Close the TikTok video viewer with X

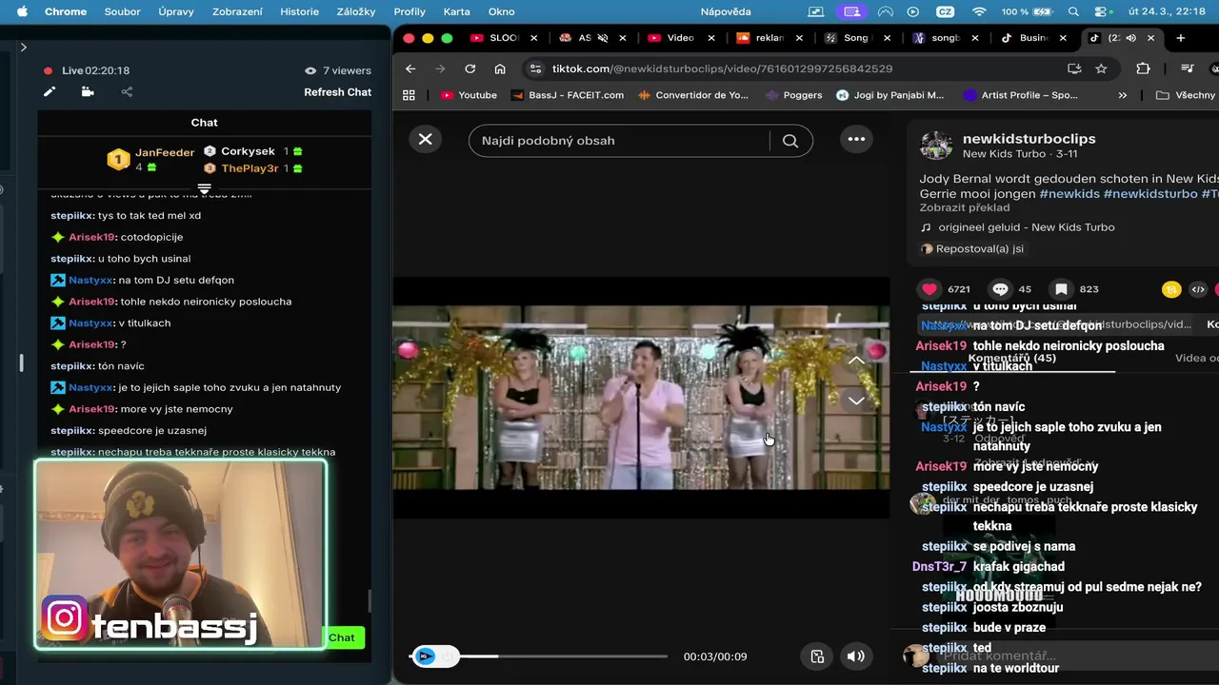(x=425, y=139)
